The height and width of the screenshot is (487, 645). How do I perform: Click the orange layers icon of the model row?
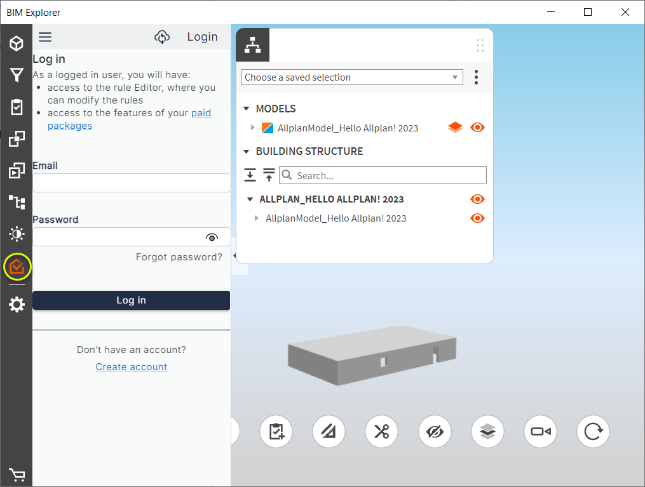[455, 128]
